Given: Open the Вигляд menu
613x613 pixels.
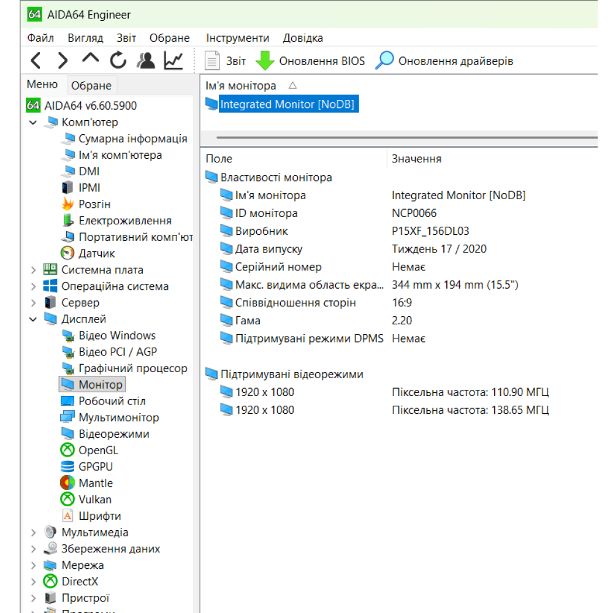Looking at the screenshot, I should click(85, 38).
